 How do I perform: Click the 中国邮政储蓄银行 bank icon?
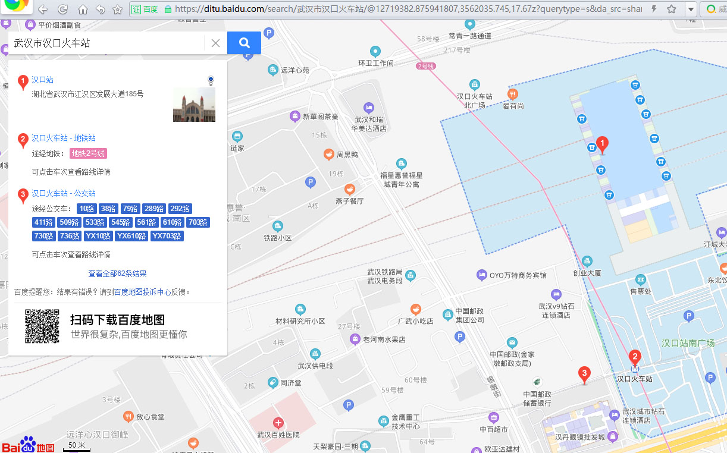coord(537,382)
